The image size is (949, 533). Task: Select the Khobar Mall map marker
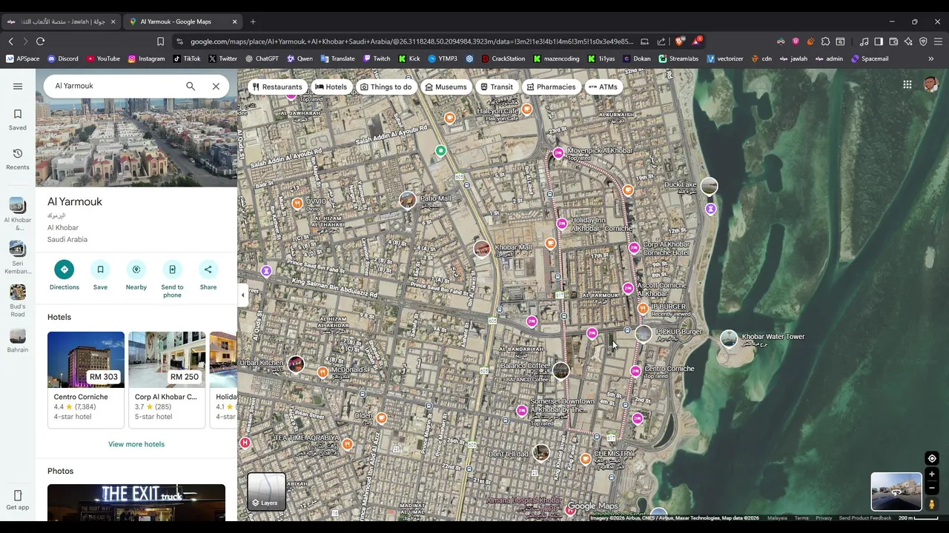[x=482, y=249]
